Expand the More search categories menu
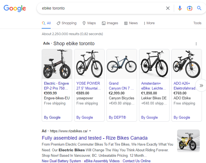Image resolution: width=206 pixels, height=163 pixels. coord(149,23)
